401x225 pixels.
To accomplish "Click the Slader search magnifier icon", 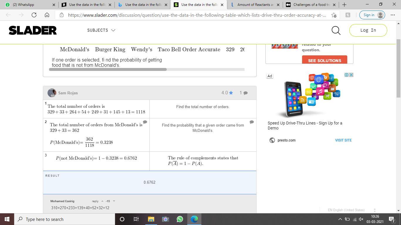I will [x=336, y=30].
